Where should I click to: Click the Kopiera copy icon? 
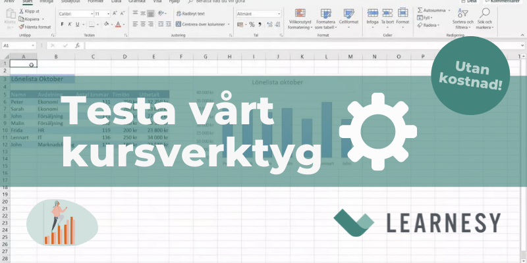pyautogui.click(x=21, y=19)
